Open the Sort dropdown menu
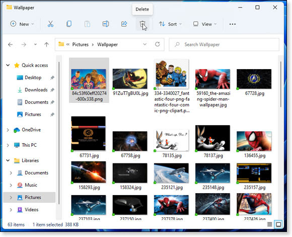Viewport: 292px width, 237px height. coord(170,24)
